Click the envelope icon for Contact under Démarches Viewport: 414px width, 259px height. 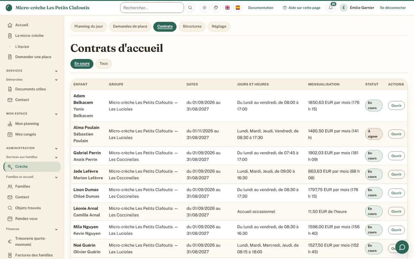[x=10, y=100]
